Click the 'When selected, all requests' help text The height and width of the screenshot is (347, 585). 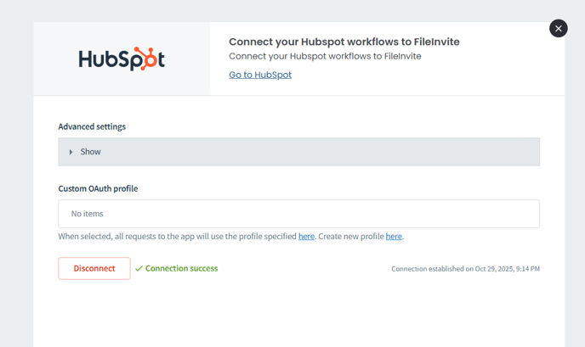click(177, 237)
